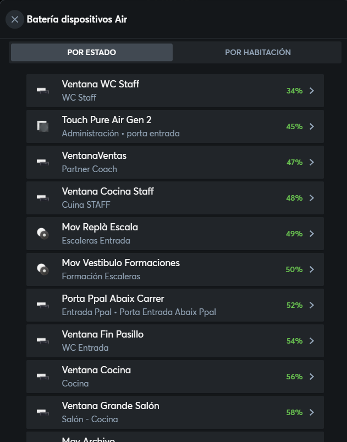The width and height of the screenshot is (347, 442).
Task: Close the Batería dispositivos Air panel
Action: pyautogui.click(x=15, y=20)
